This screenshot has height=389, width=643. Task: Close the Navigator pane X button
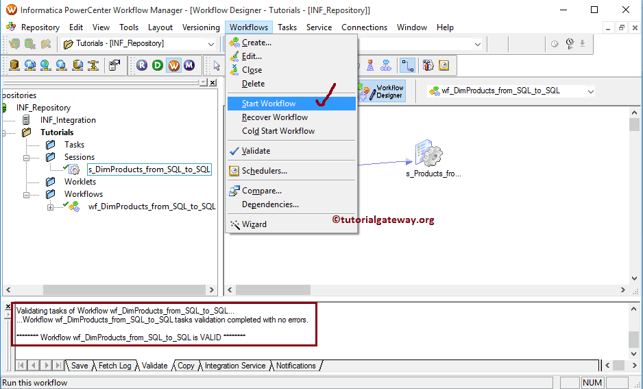pos(213,83)
